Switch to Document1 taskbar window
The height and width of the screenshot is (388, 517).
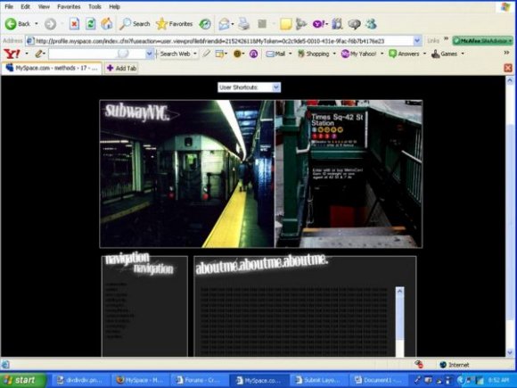pos(378,380)
